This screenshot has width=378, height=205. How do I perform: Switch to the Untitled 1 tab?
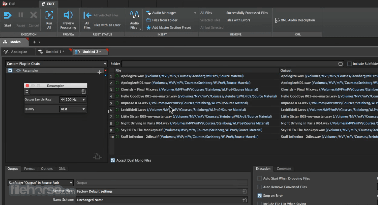point(54,52)
